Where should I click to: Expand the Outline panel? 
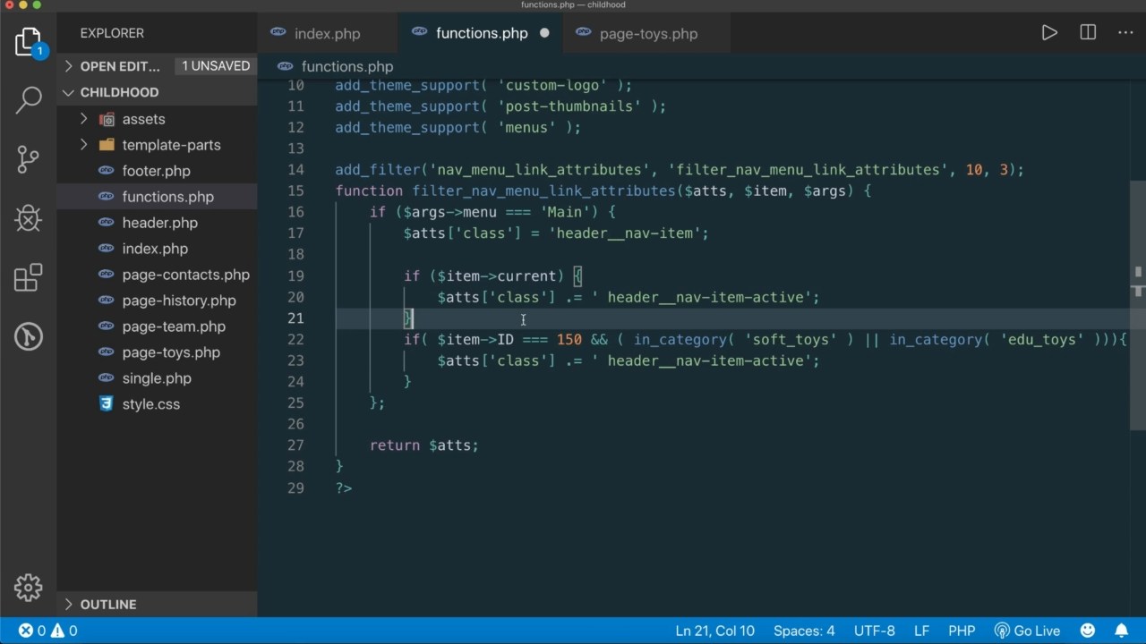107,605
